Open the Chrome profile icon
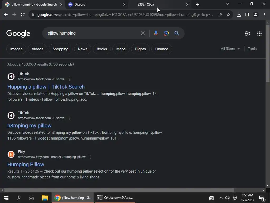This screenshot has width=270, height=203. (x=256, y=15)
